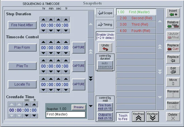Decrease Fire Next After frames value

(x=66, y=31)
